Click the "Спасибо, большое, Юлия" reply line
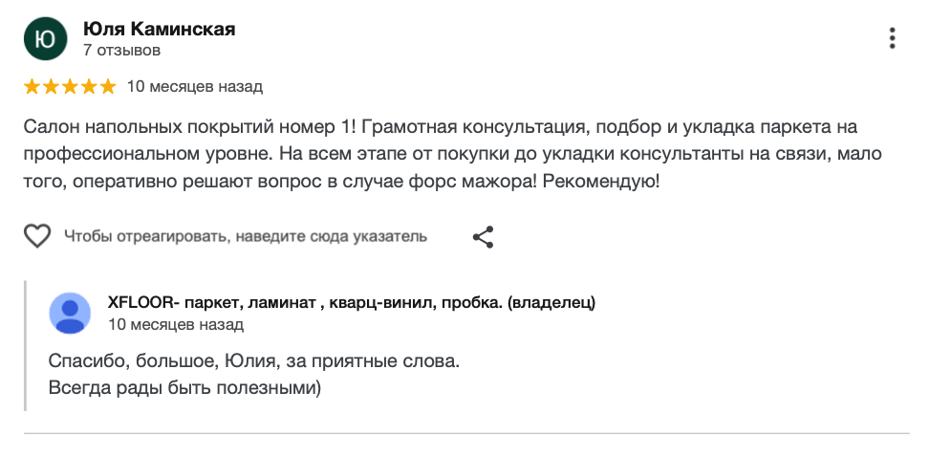Viewport: 929px width, 457px height. (x=253, y=362)
